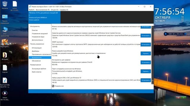Viewport: 190px width, 106px height.
Task: Click the Пакет интерфейса компонентов Windows title
Action: coord(66,69)
